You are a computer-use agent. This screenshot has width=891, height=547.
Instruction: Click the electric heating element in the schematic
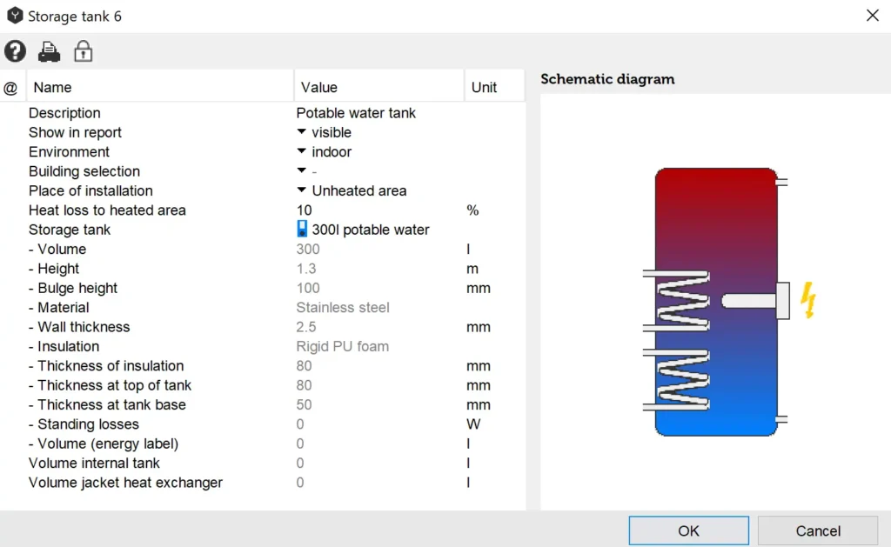(750, 301)
